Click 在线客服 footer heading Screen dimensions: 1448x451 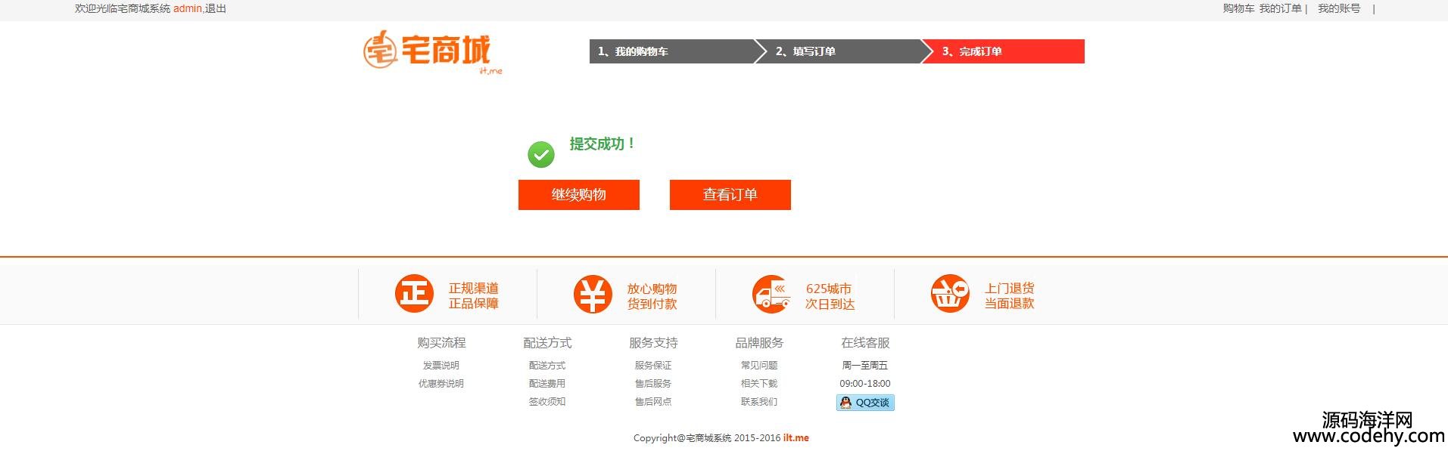click(865, 343)
